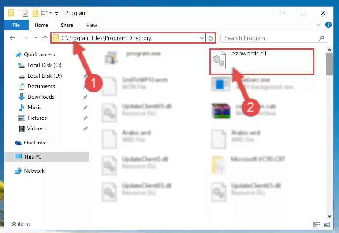Go forward with the right arrow
The width and height of the screenshot is (339, 233).
tap(25, 38)
